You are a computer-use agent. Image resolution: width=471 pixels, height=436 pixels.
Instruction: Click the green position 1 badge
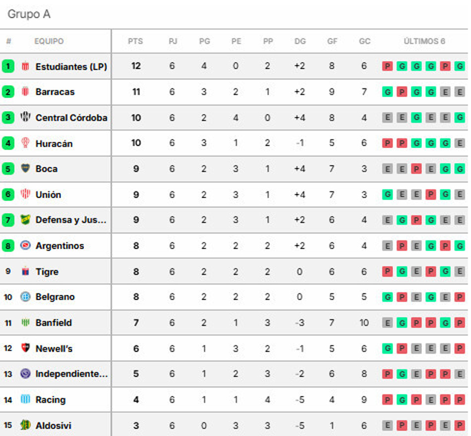[8, 66]
